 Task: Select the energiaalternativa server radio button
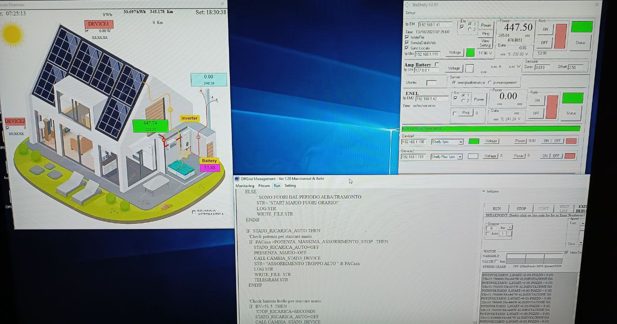point(454,82)
